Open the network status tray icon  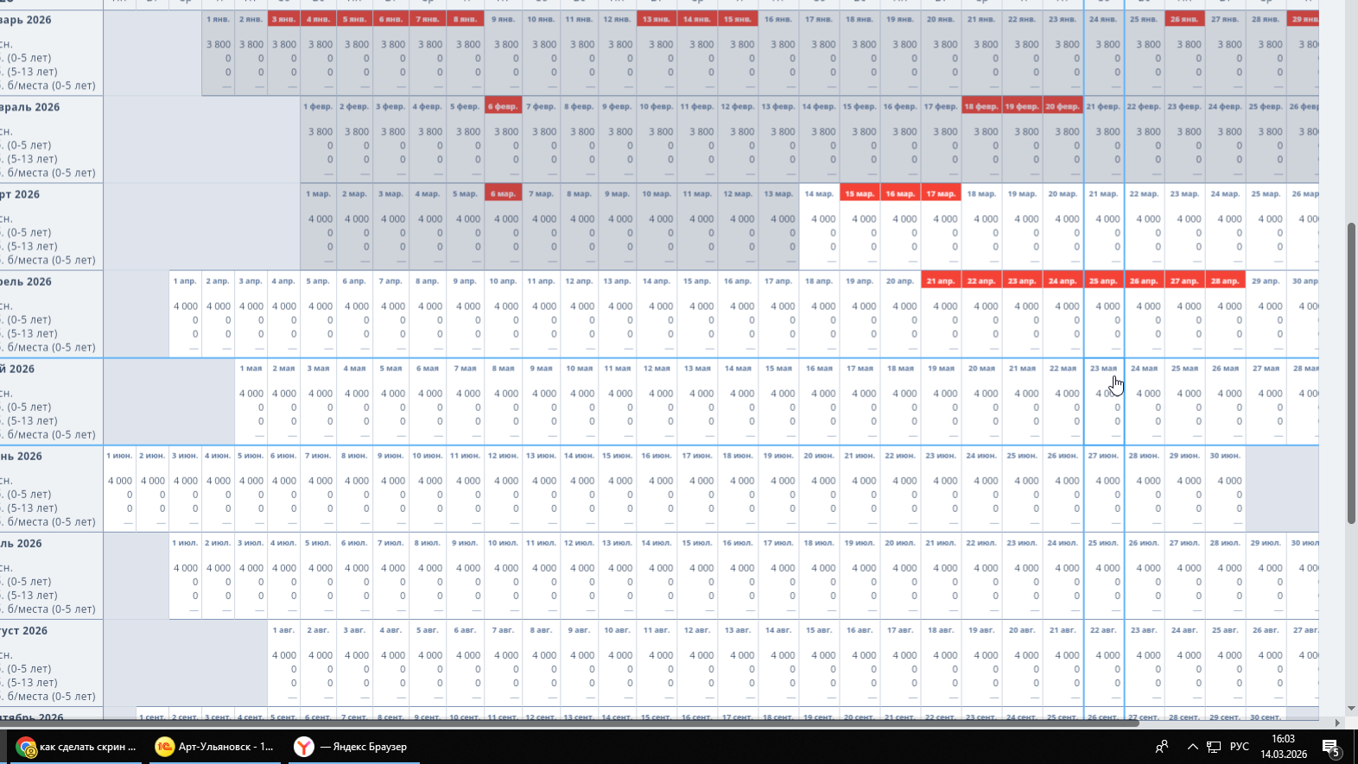click(x=1214, y=747)
